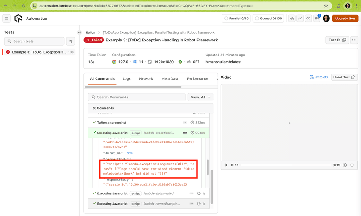Open the View: All dropdown
The width and height of the screenshot is (361, 216).
(200, 97)
